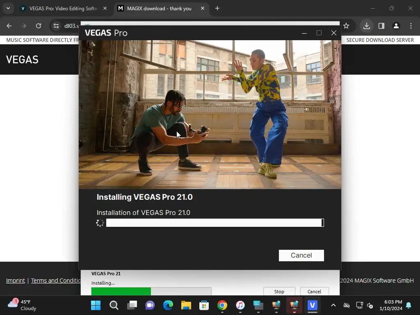The image size is (420, 315).
Task: Reload the current page
Action: pos(39,26)
